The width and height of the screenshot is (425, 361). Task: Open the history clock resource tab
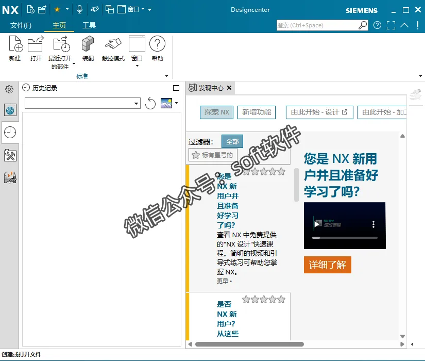tap(10, 133)
